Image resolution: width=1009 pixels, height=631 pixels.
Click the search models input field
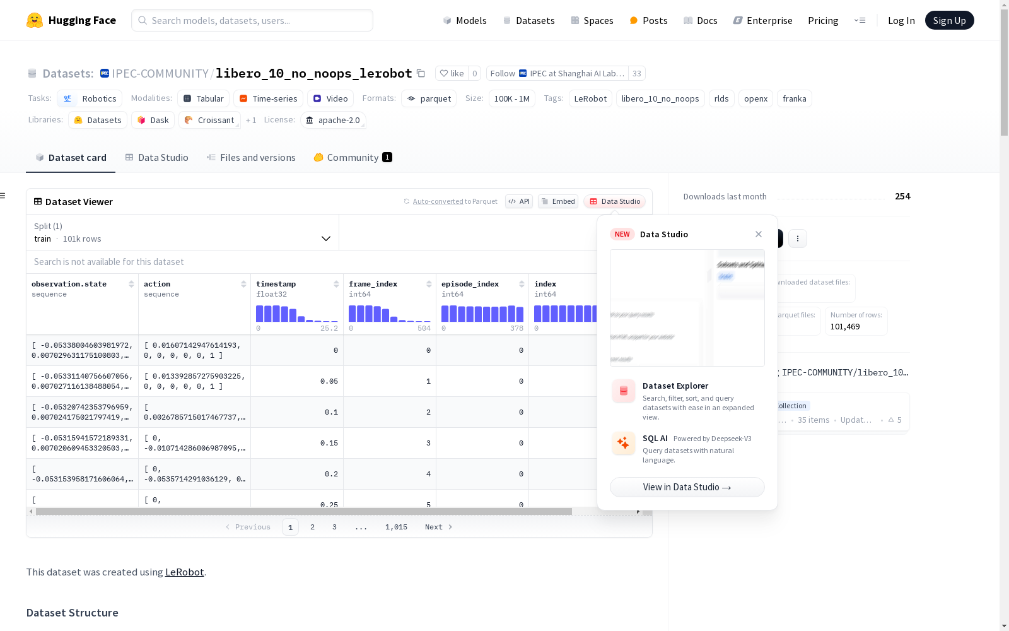click(x=252, y=20)
